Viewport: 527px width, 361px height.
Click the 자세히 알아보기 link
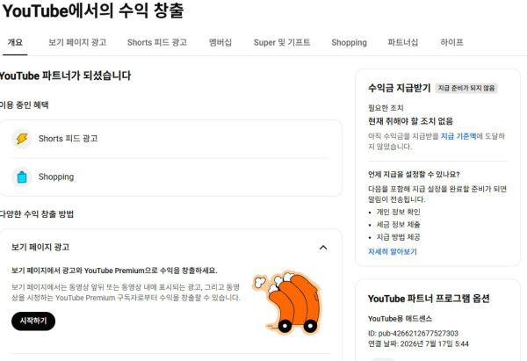pyautogui.click(x=393, y=251)
